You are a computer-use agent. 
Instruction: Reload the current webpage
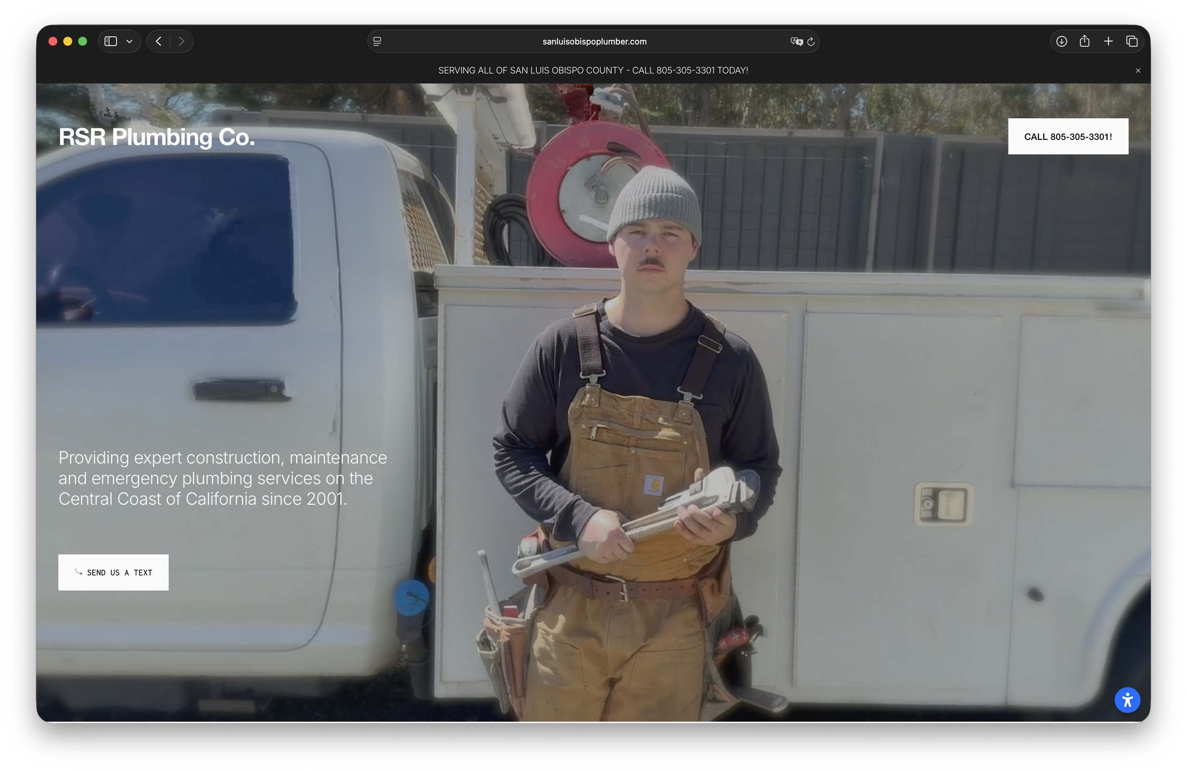coord(811,41)
